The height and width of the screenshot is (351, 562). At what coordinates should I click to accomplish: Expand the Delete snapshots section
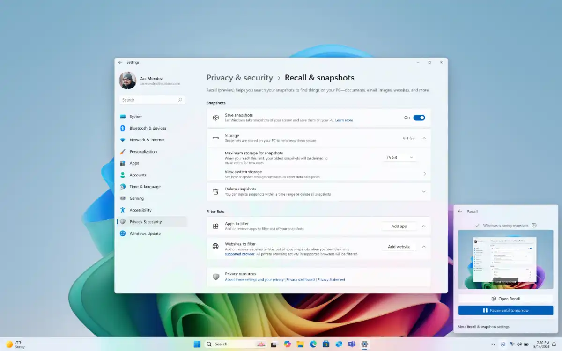pos(424,191)
